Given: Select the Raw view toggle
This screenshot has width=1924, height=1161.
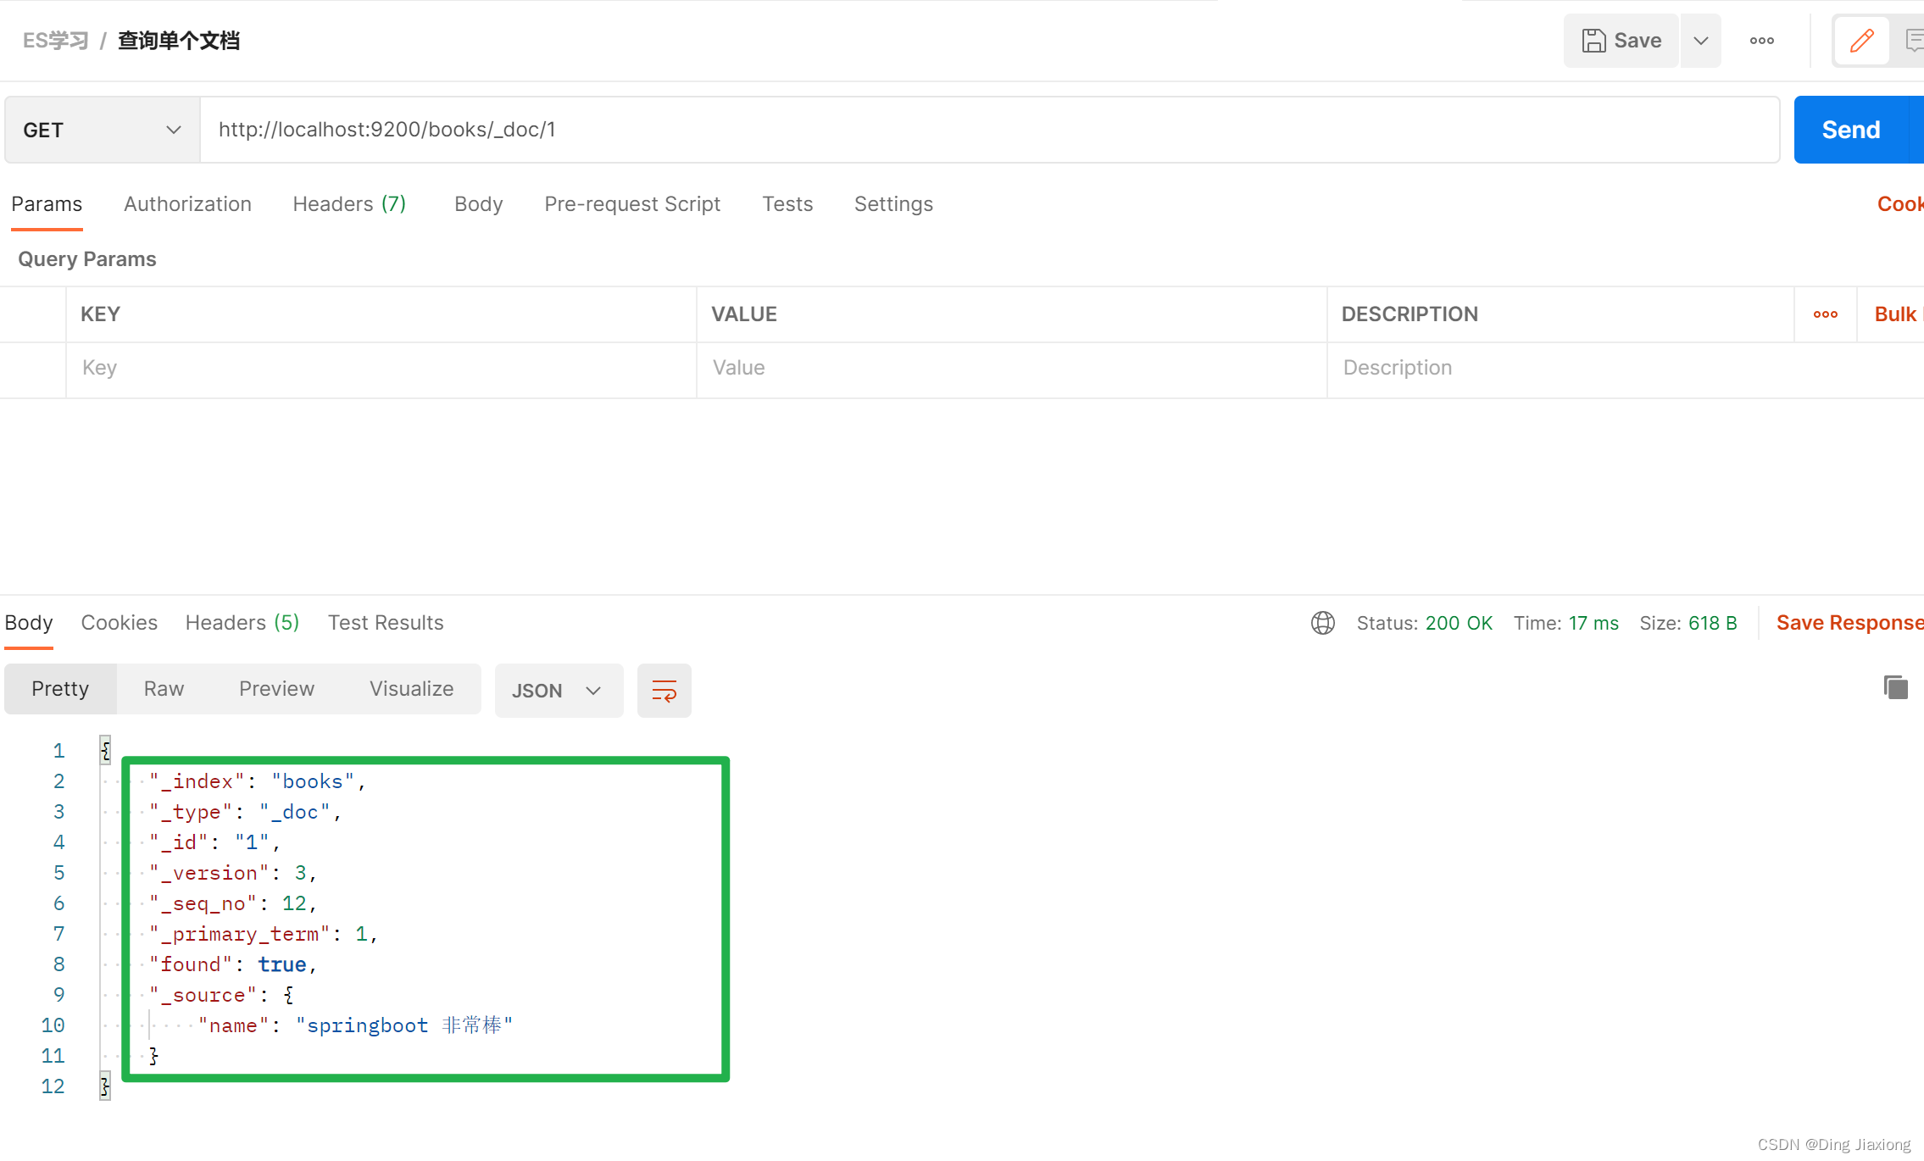Looking at the screenshot, I should 164,690.
